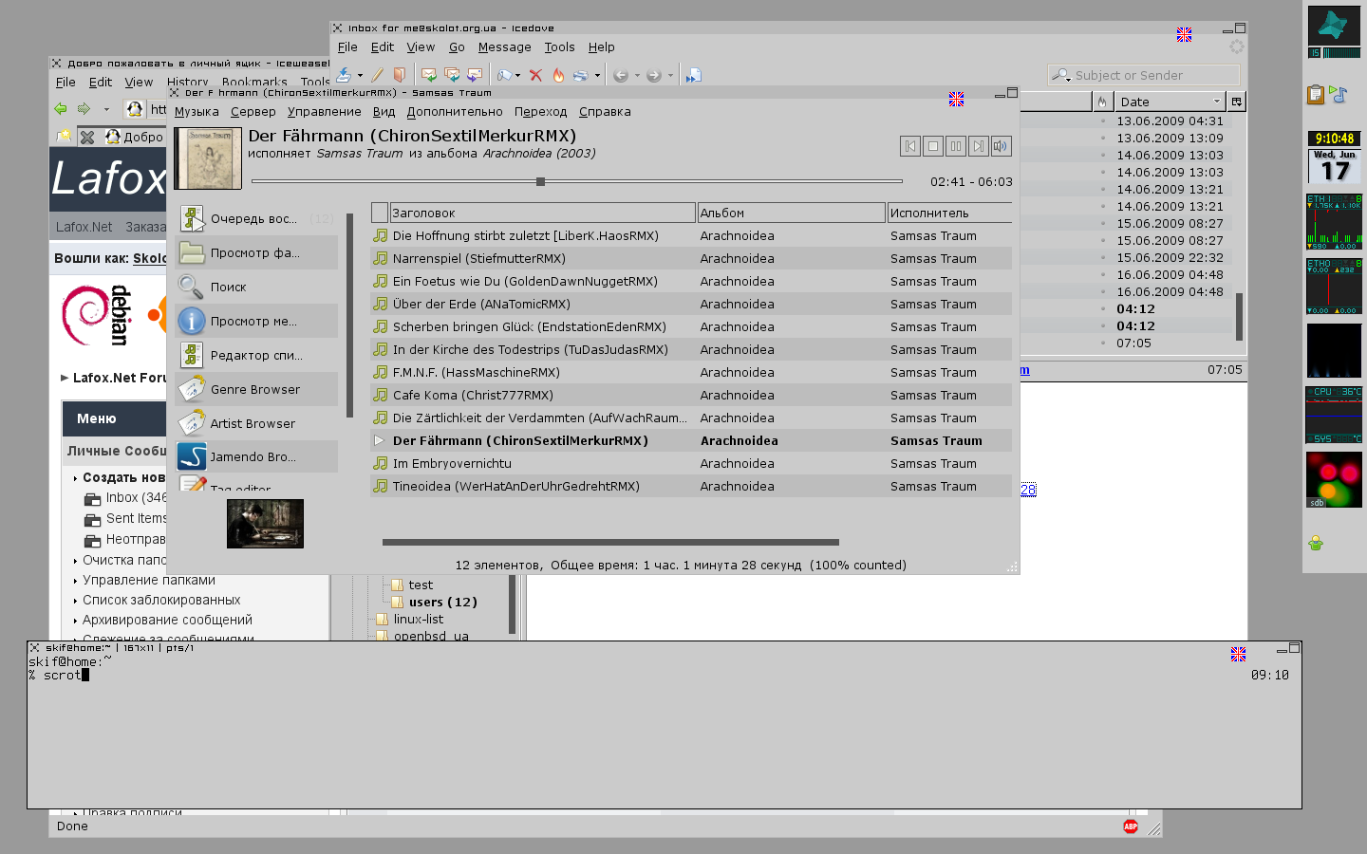The width and height of the screenshot is (1367, 854).
Task: Select the track Narrenspiel (StiefmutterRMX)
Action: coord(691,258)
